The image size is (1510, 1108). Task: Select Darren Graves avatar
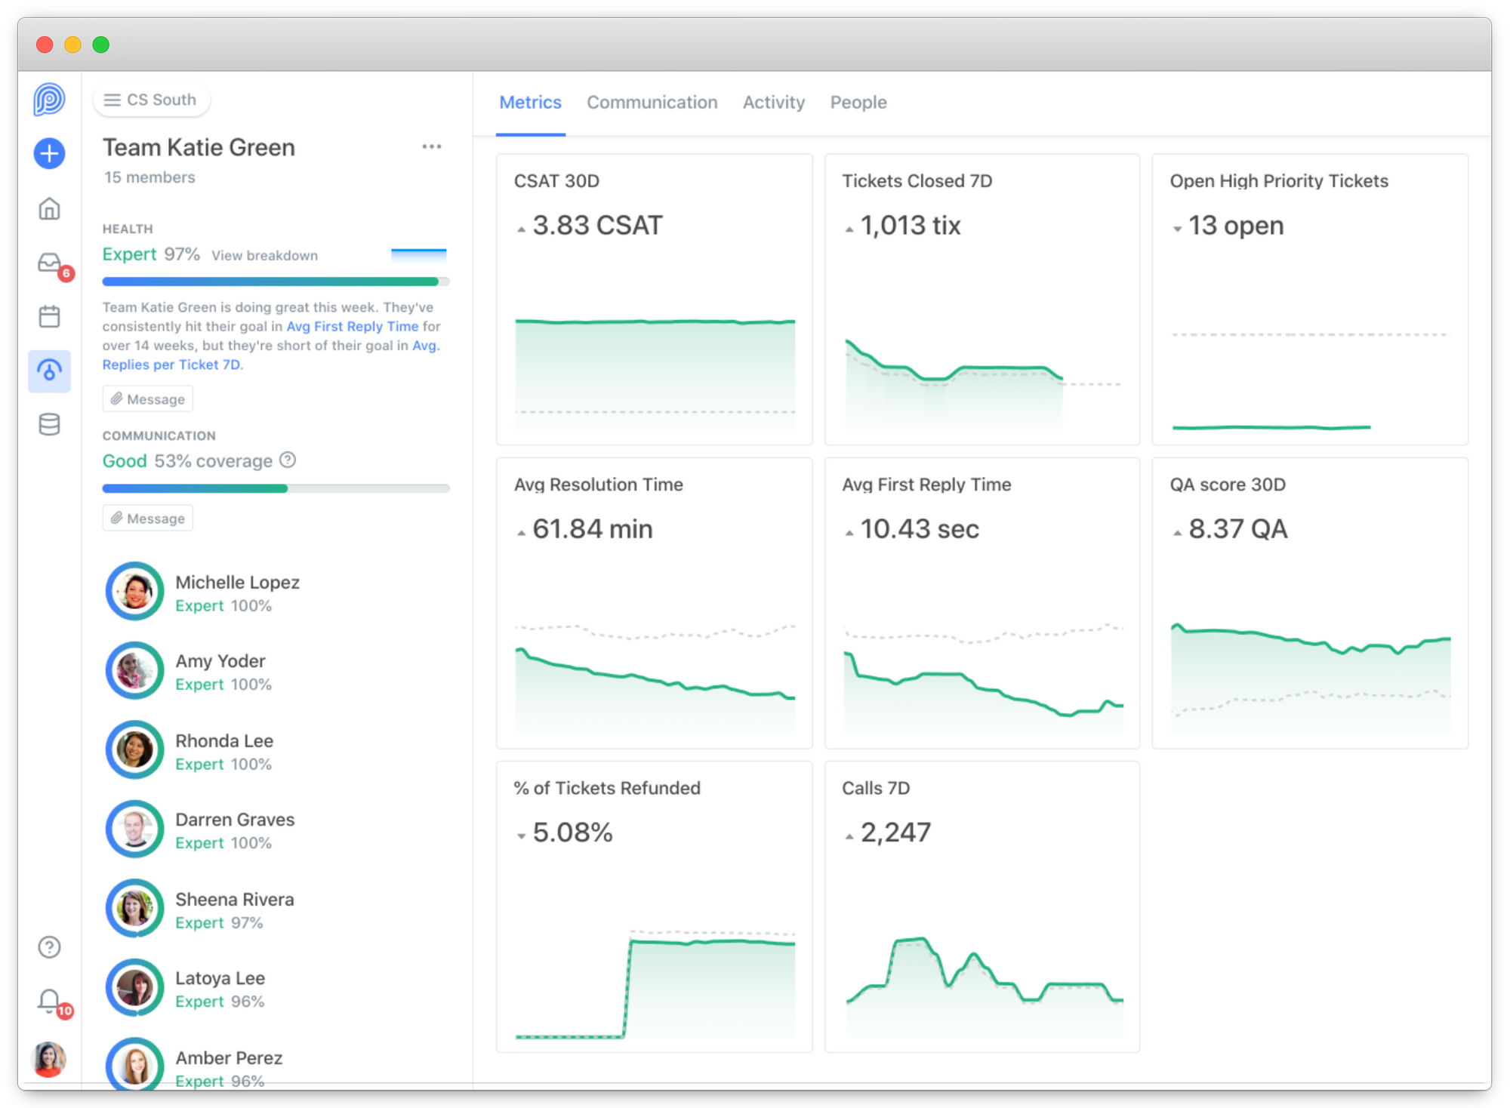point(134,829)
